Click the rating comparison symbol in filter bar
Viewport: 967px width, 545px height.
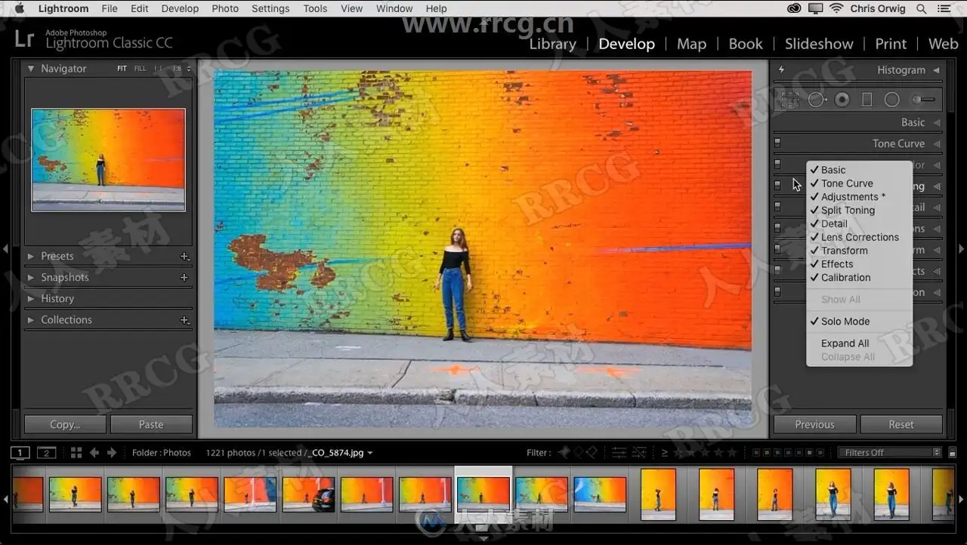point(665,453)
